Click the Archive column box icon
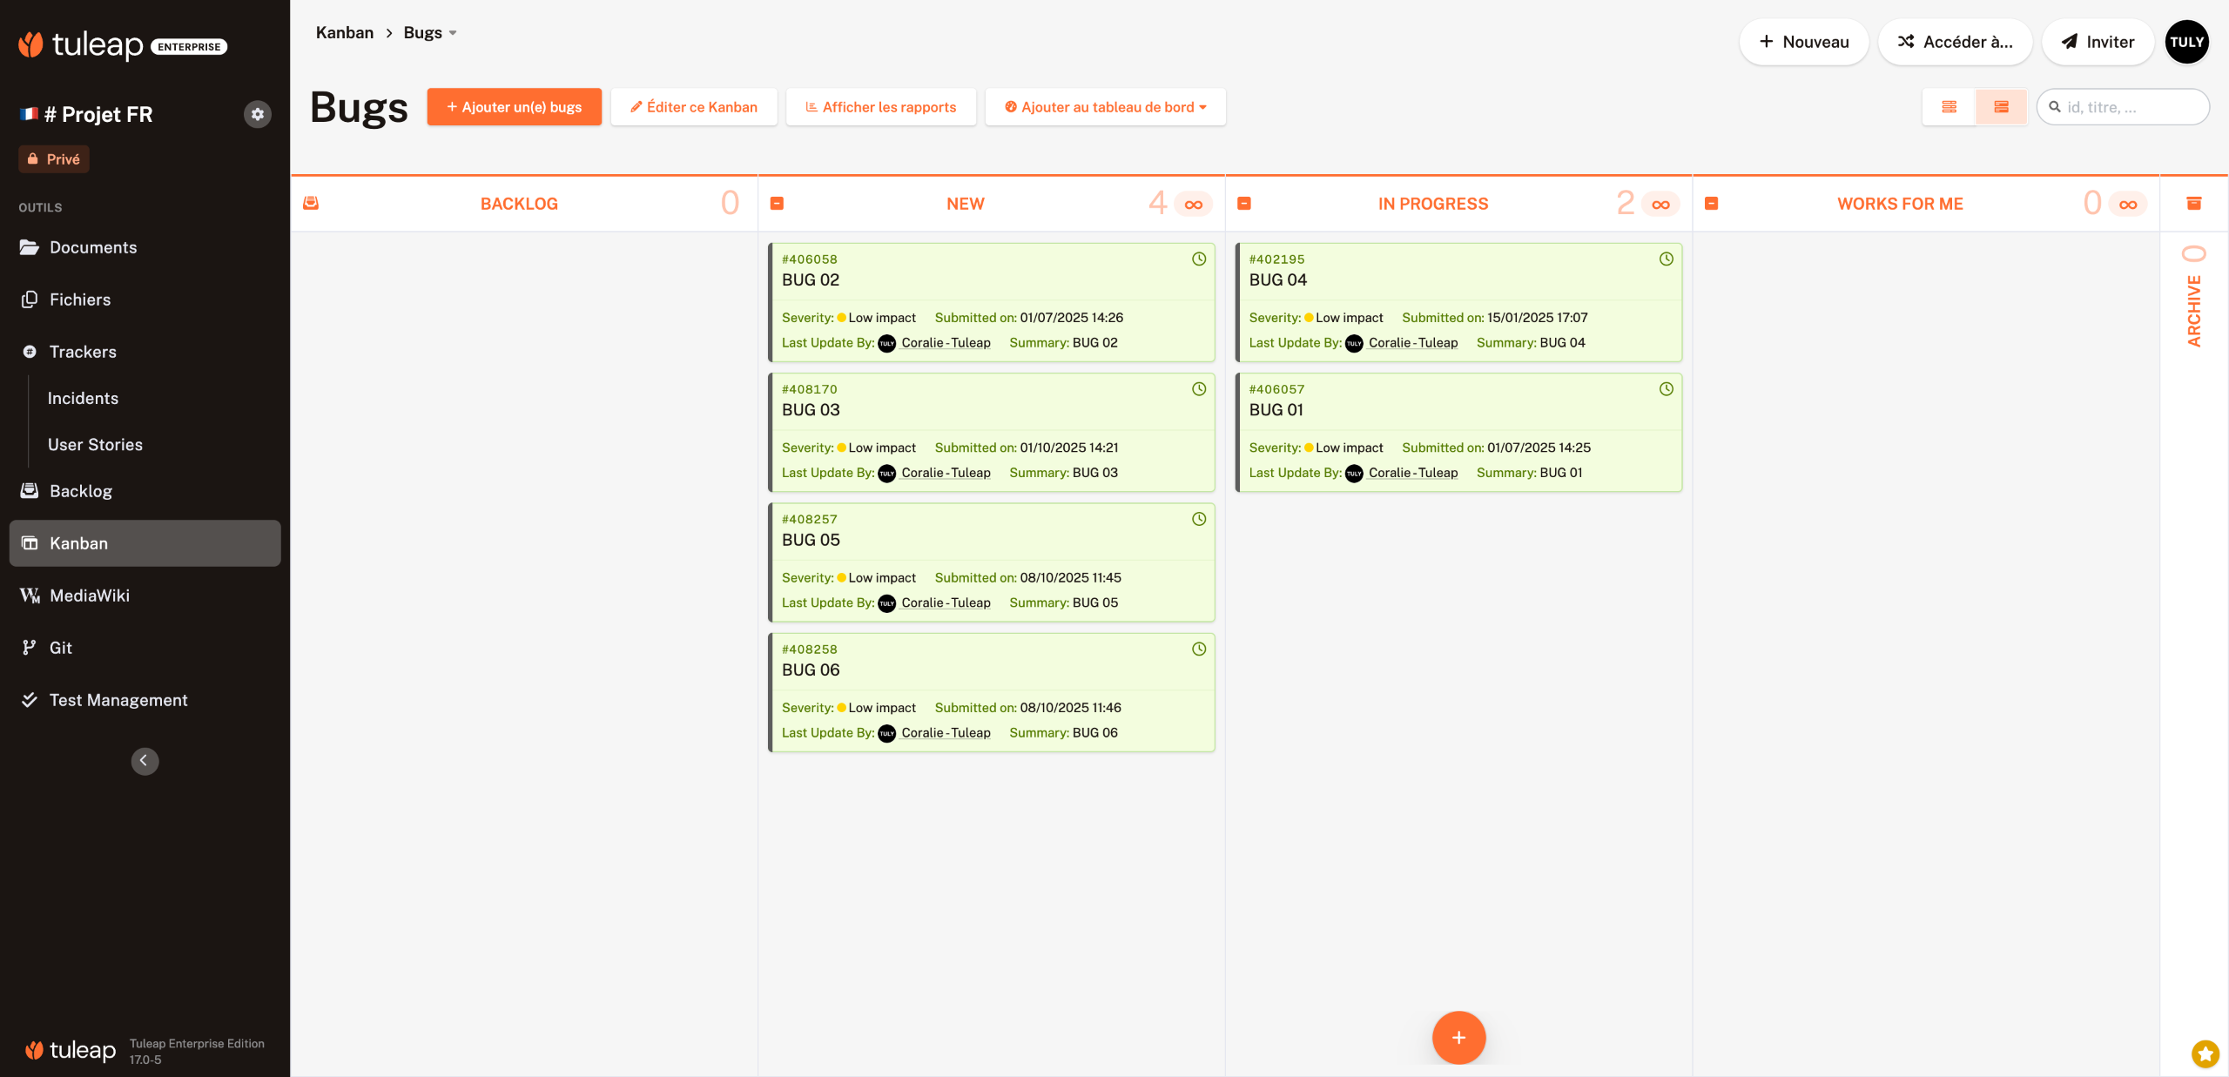The image size is (2229, 1077). (x=2193, y=204)
